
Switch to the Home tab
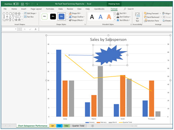pos(14,9)
